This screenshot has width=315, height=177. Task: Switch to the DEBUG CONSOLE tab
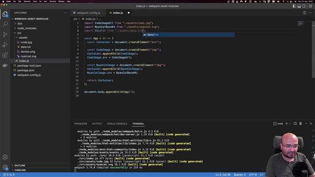[x=117, y=123]
